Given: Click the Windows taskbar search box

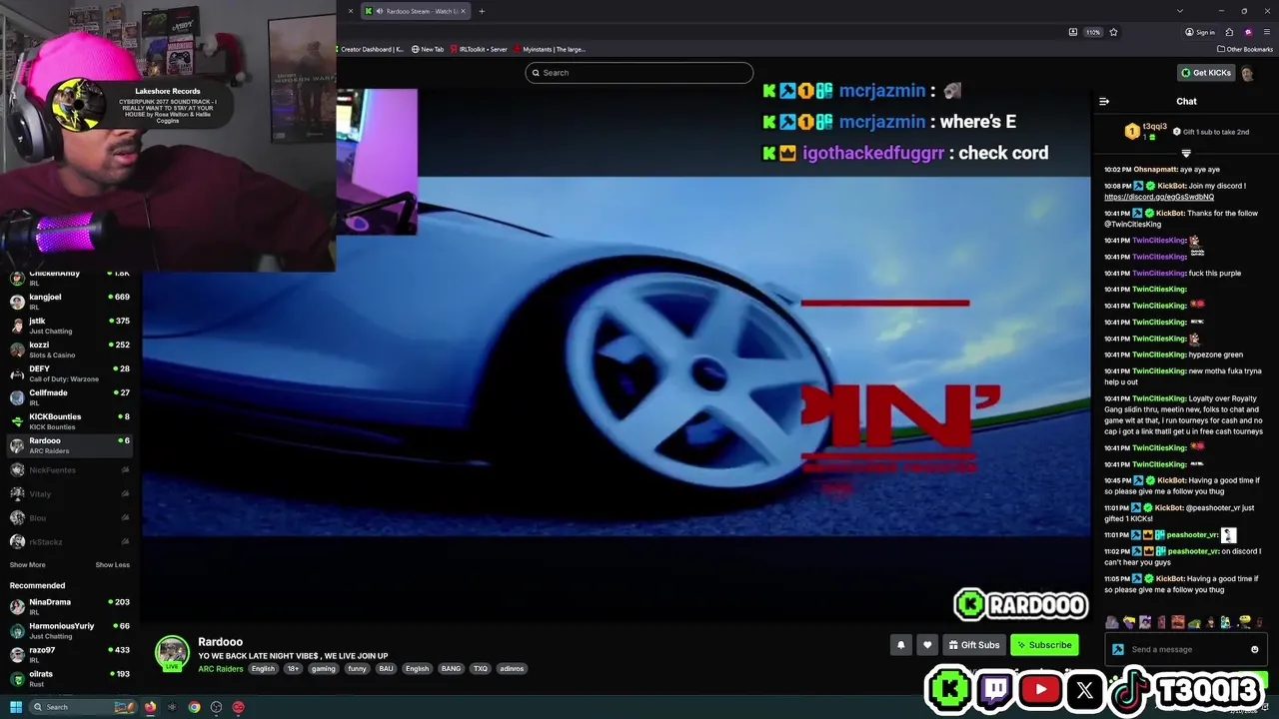Looking at the screenshot, I should coord(82,707).
